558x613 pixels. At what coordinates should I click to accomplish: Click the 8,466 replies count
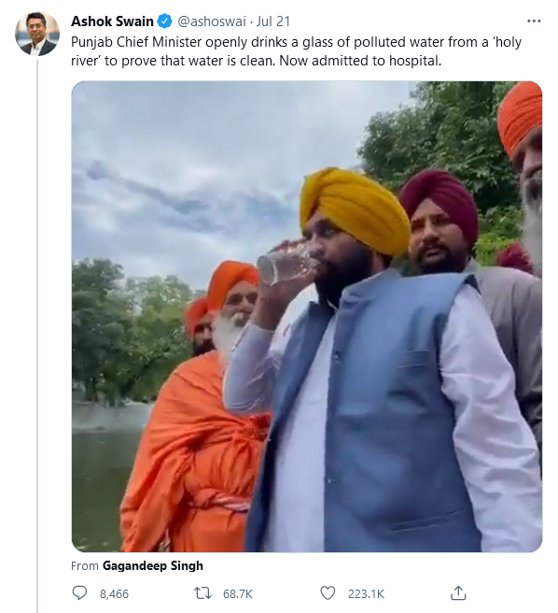coord(114,594)
